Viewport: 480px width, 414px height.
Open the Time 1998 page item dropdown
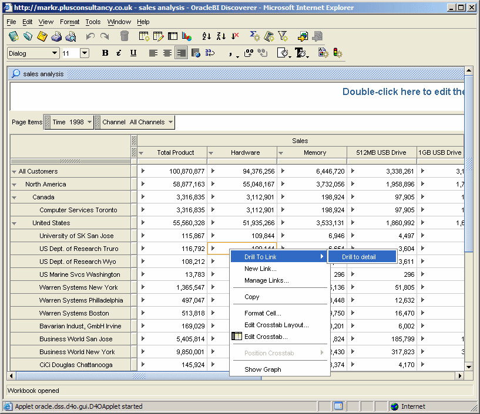89,123
